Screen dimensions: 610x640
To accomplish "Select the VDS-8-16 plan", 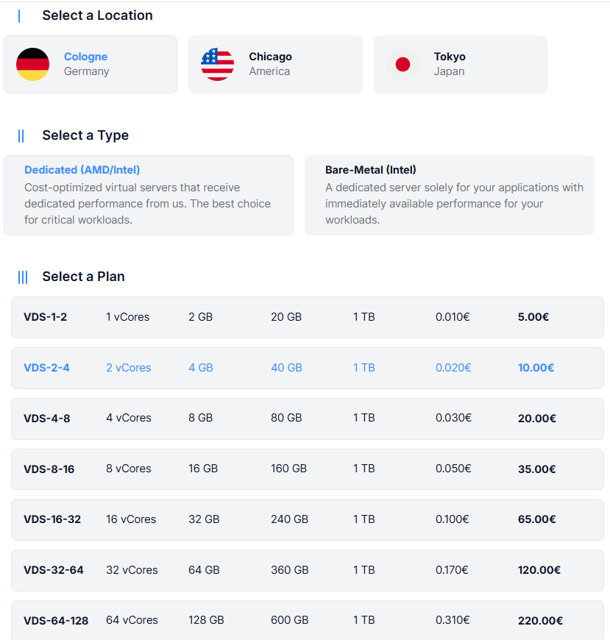I will [x=307, y=469].
